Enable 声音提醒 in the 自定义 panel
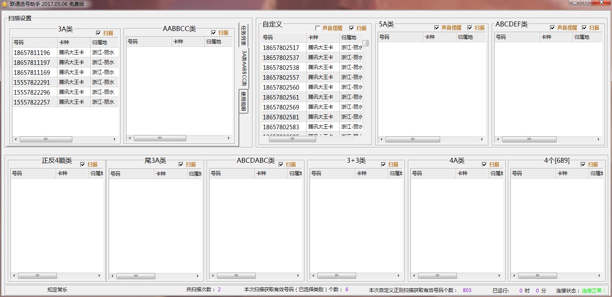This screenshot has height=297, width=612. click(x=317, y=28)
